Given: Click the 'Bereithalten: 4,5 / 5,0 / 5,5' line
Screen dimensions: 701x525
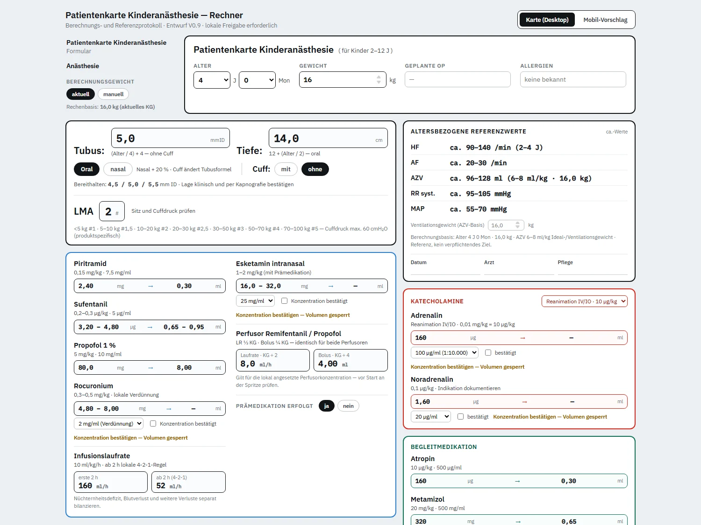Looking at the screenshot, I should pyautogui.click(x=184, y=184).
